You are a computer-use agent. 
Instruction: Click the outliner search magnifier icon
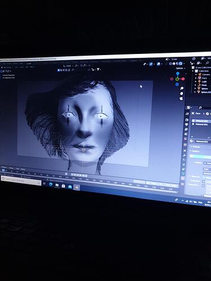[207, 63]
